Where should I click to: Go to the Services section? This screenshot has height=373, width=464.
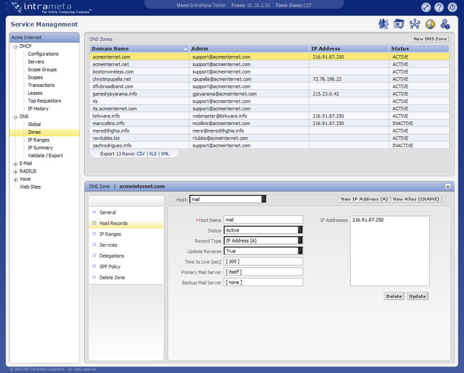click(108, 245)
